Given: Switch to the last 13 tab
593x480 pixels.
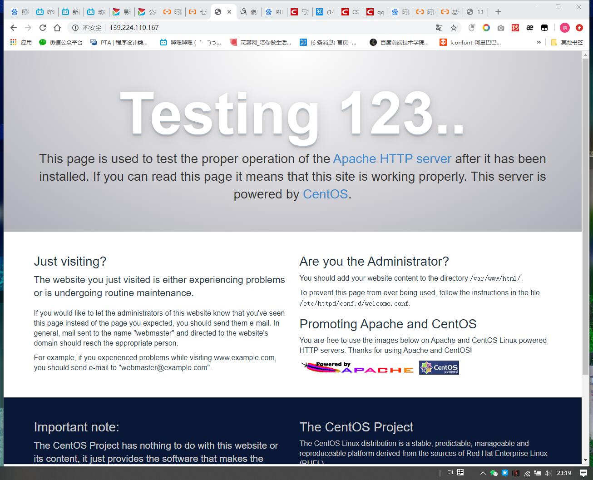Looking at the screenshot, I should click(x=475, y=12).
